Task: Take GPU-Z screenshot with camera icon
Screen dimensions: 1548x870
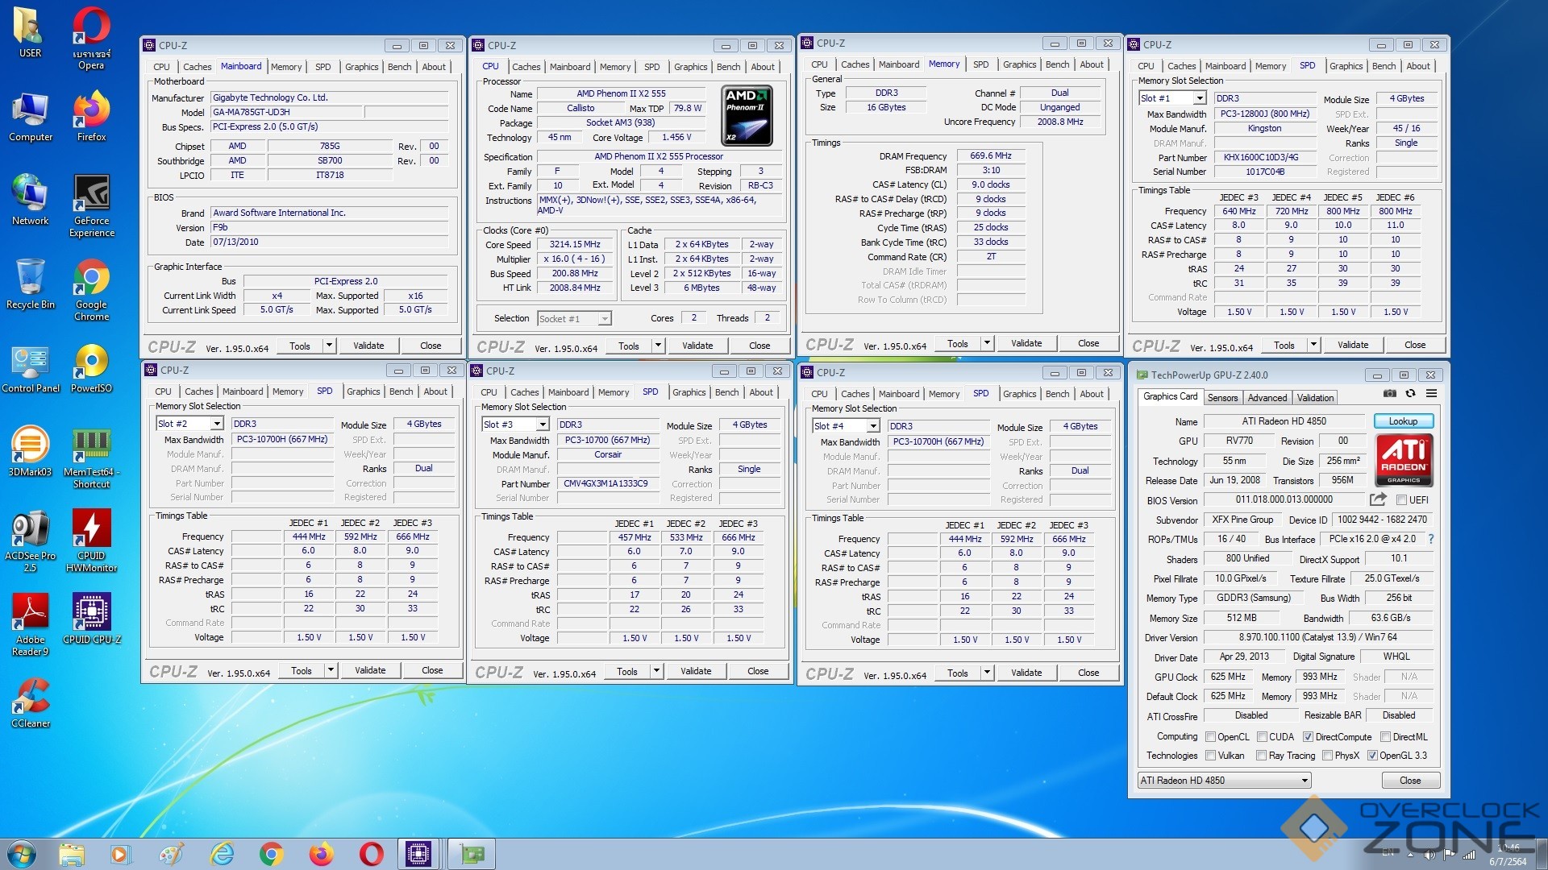Action: pyautogui.click(x=1390, y=394)
